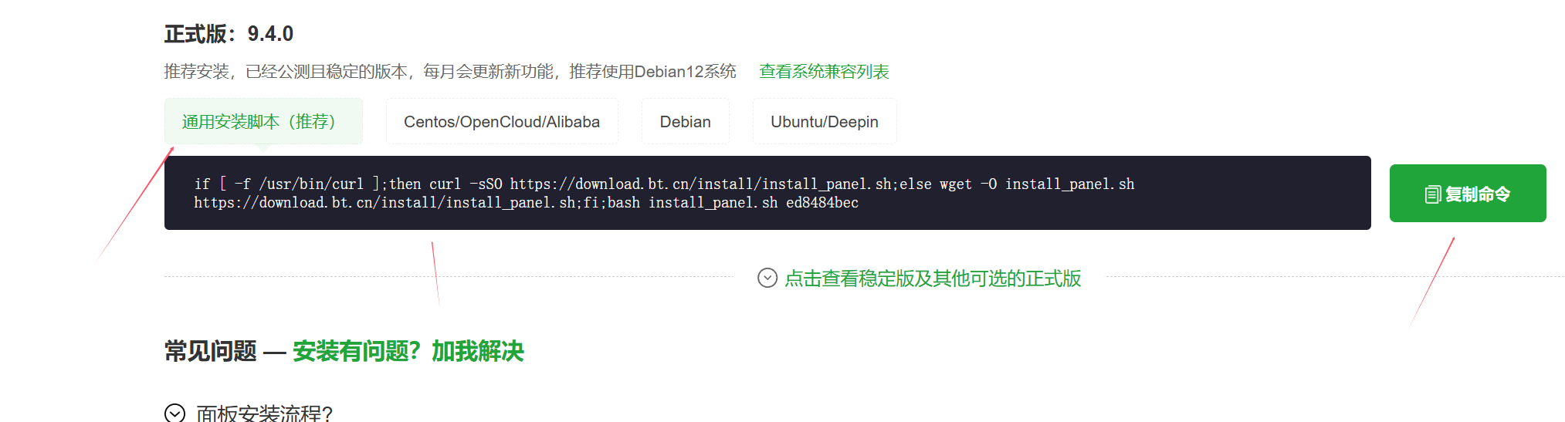This screenshot has width=1565, height=422.
Task: Expand 点击查看稳定版及其他可选的正式版
Action: [933, 278]
